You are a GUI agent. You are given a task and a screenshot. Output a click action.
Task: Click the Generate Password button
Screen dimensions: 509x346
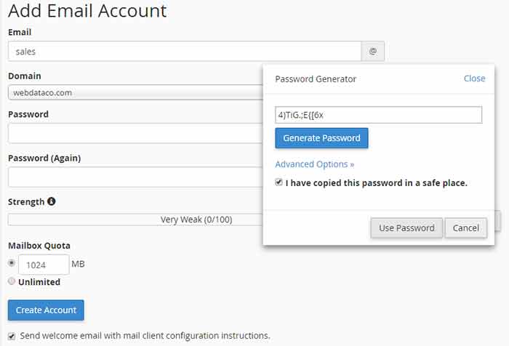[321, 138]
